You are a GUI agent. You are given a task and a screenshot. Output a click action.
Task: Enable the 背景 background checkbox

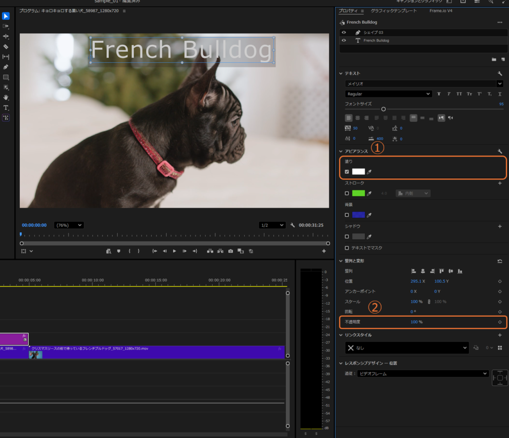click(347, 215)
